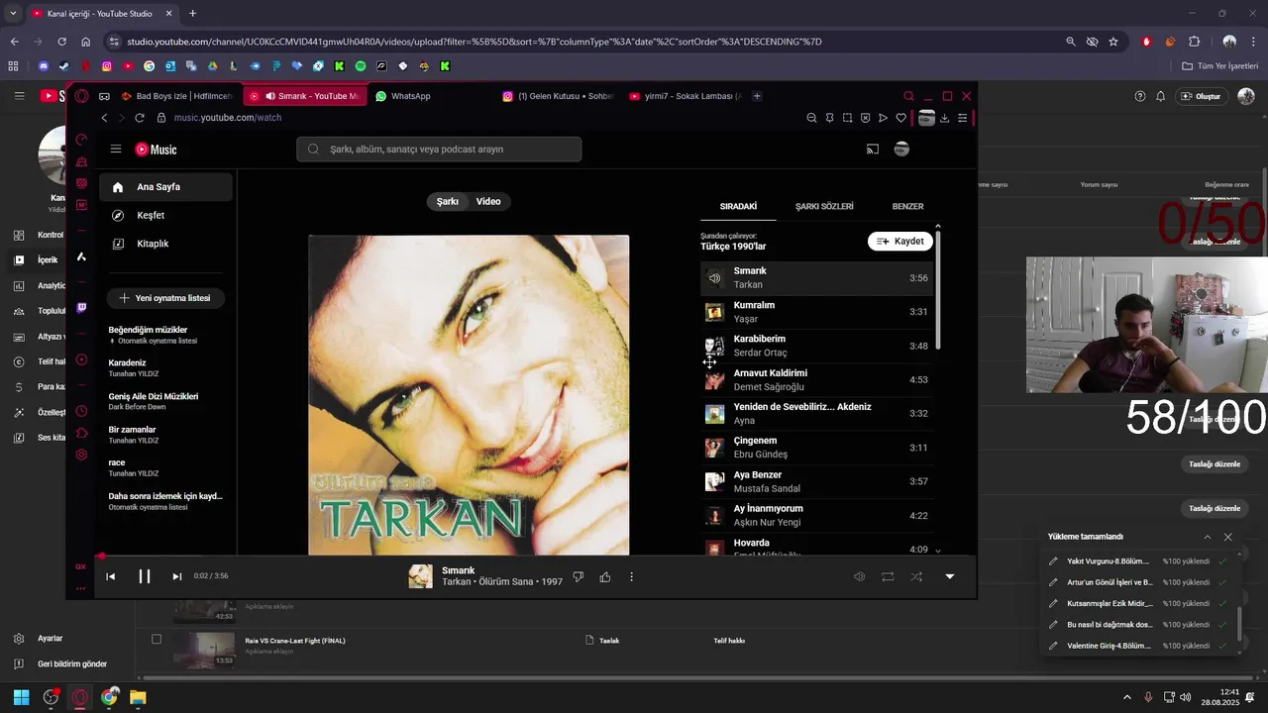Play Arnavut Kaldirimi by Demet Sağıroğlu
This screenshot has height=713, width=1268.
point(817,380)
